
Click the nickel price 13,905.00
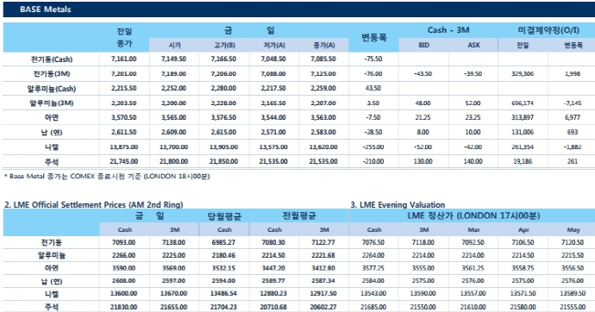pyautogui.click(x=223, y=147)
